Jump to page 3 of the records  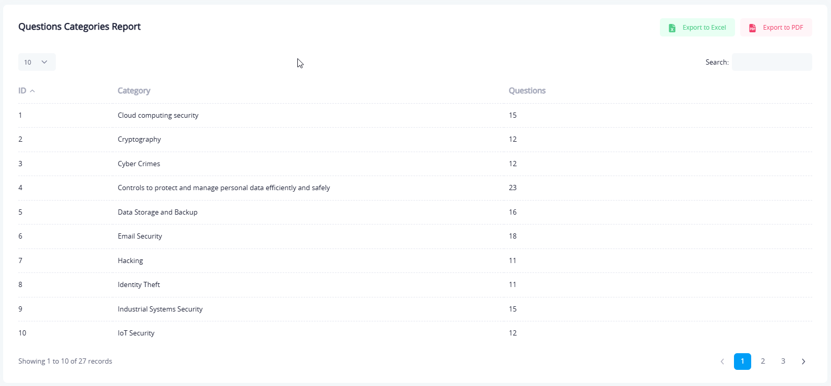pyautogui.click(x=783, y=362)
